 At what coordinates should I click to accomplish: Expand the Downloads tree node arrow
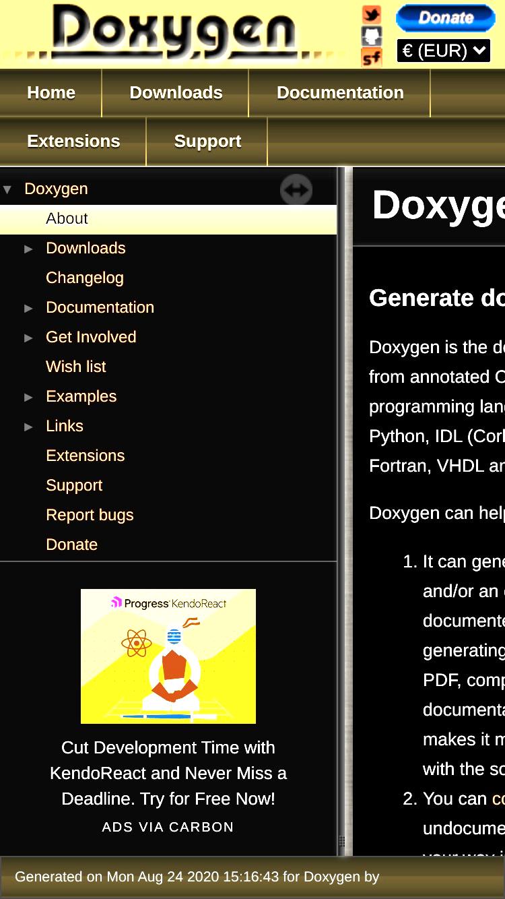click(28, 249)
